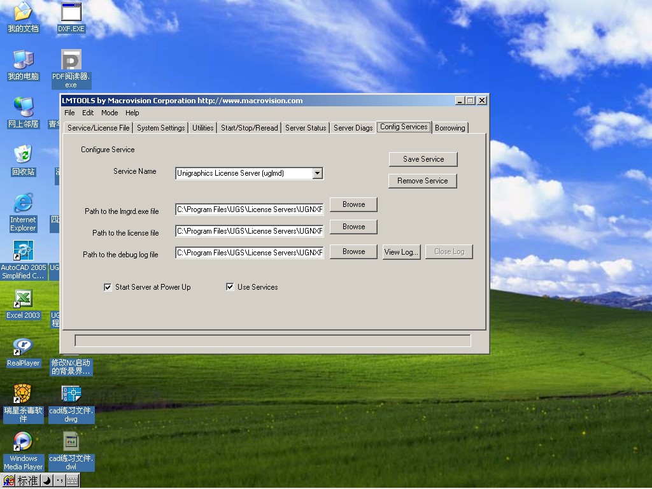Viewport: 652px width, 489px height.
Task: Switch to the Utilities tab
Action: [203, 127]
